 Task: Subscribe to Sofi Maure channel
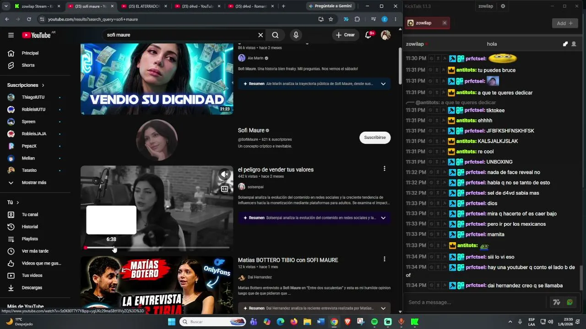(375, 138)
